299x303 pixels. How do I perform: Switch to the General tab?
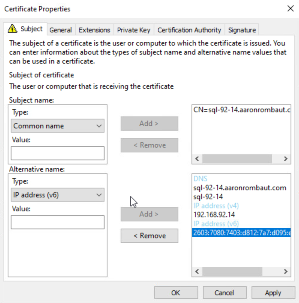point(60,30)
